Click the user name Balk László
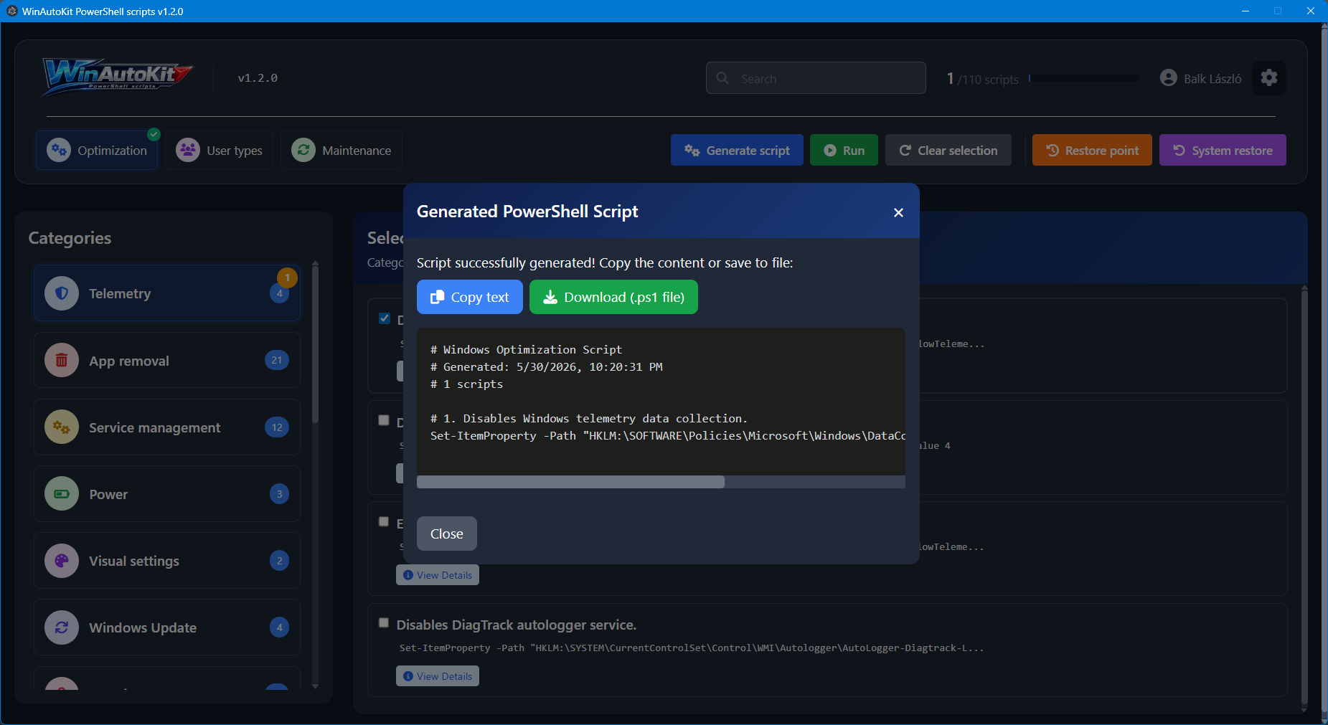 1212,79
